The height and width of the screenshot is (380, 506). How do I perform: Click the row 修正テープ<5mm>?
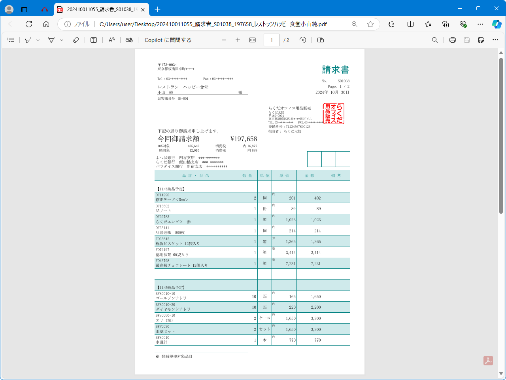[252, 198]
